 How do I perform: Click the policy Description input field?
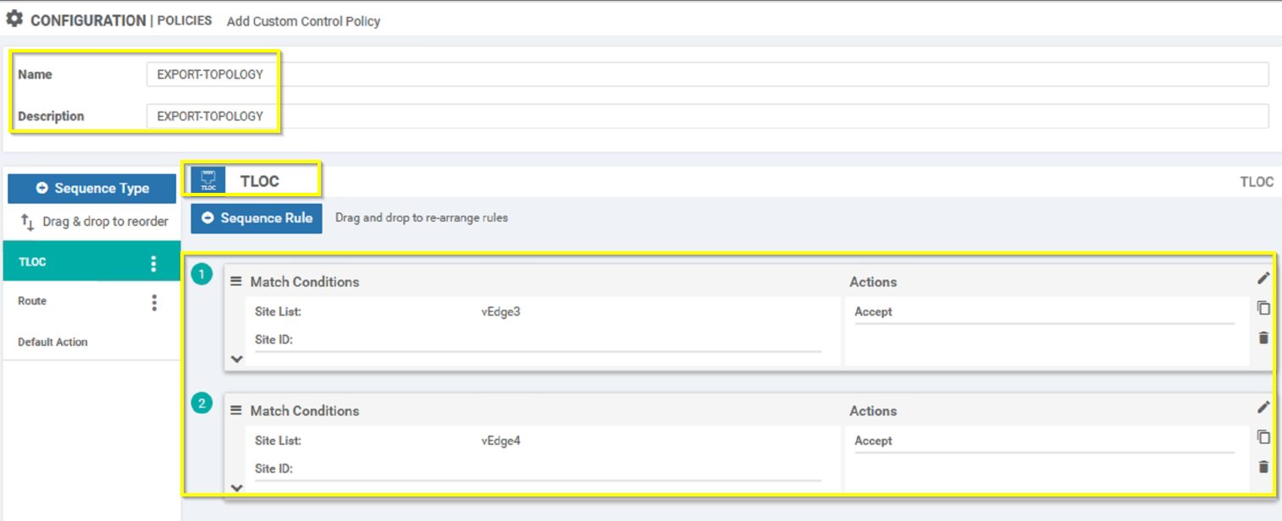click(x=707, y=116)
